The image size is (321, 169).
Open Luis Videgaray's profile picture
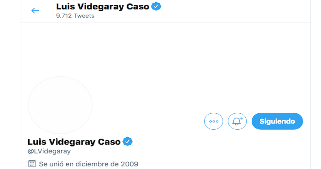60,105
